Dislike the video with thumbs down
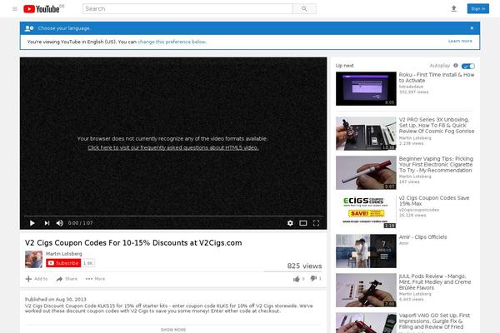 click(x=313, y=279)
